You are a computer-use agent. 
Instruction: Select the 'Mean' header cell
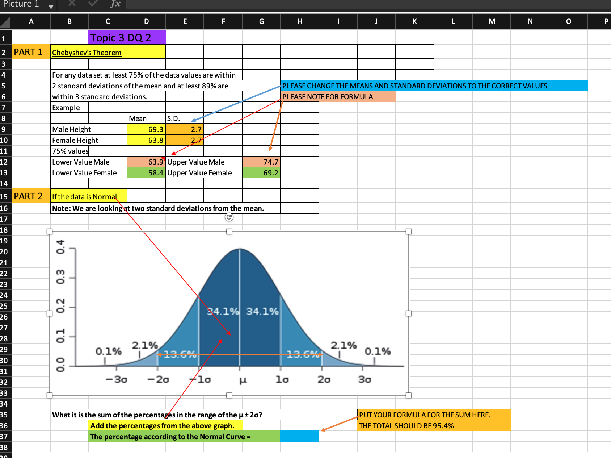click(x=146, y=118)
